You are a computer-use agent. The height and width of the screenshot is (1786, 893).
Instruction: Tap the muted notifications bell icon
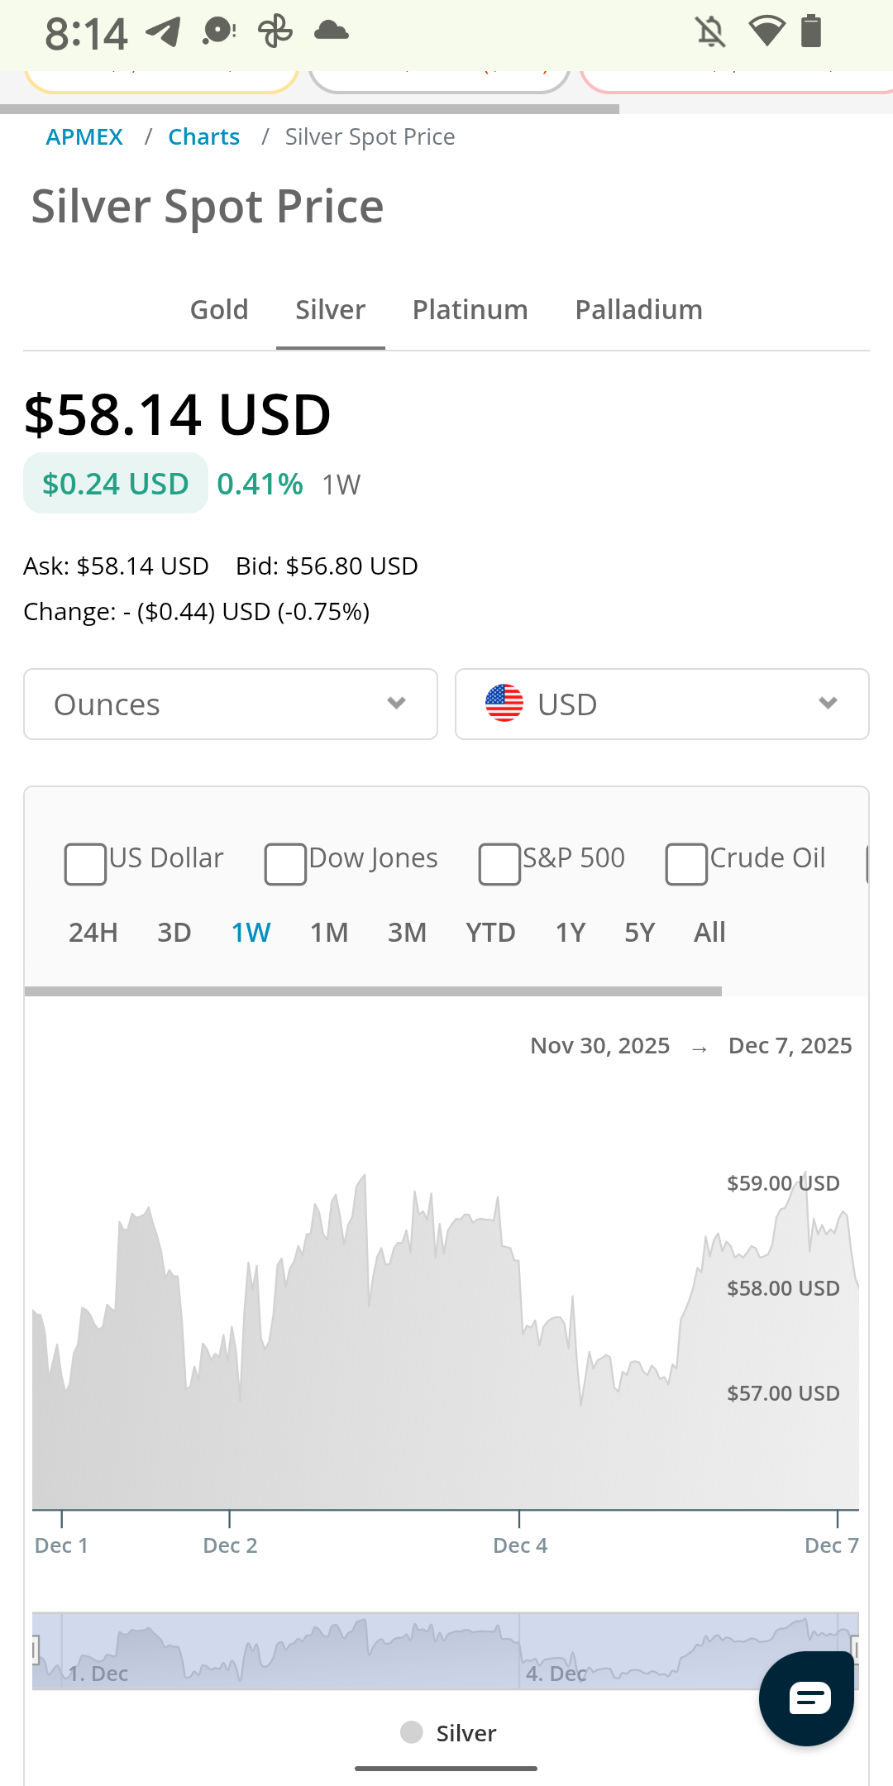tap(710, 32)
